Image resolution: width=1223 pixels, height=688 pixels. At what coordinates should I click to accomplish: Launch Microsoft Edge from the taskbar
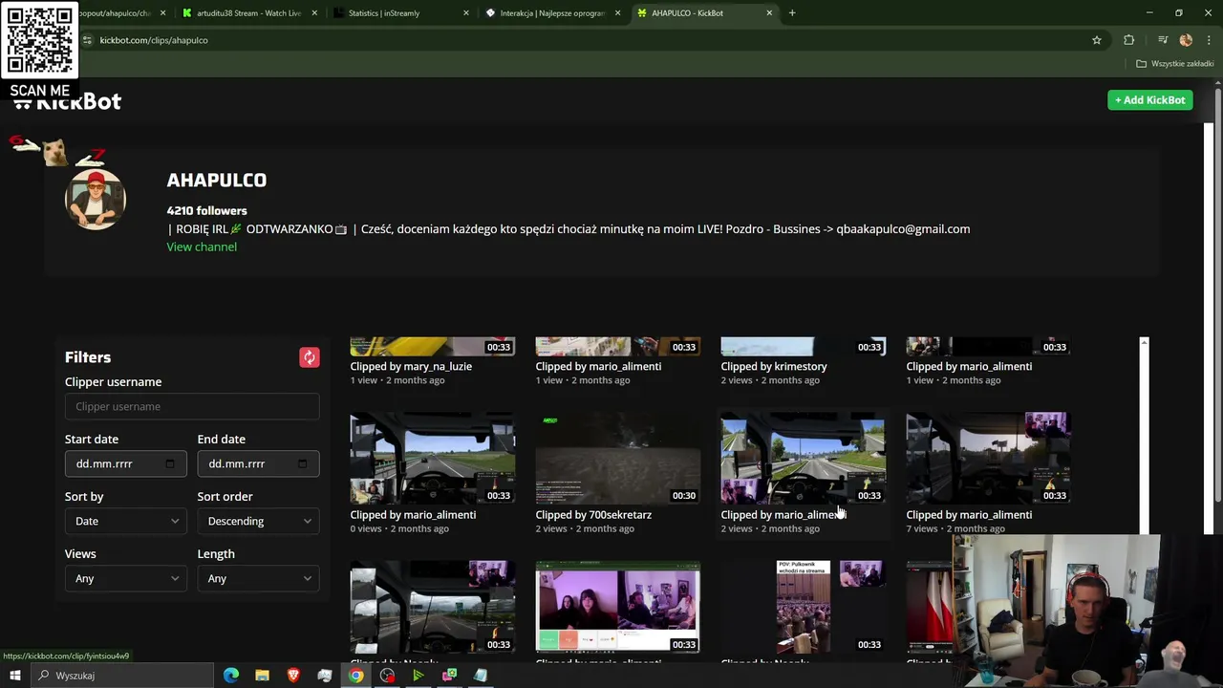pos(231,676)
